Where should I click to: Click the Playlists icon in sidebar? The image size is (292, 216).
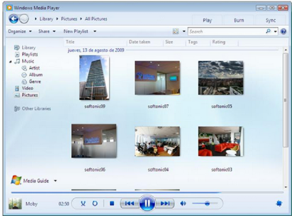point(17,55)
